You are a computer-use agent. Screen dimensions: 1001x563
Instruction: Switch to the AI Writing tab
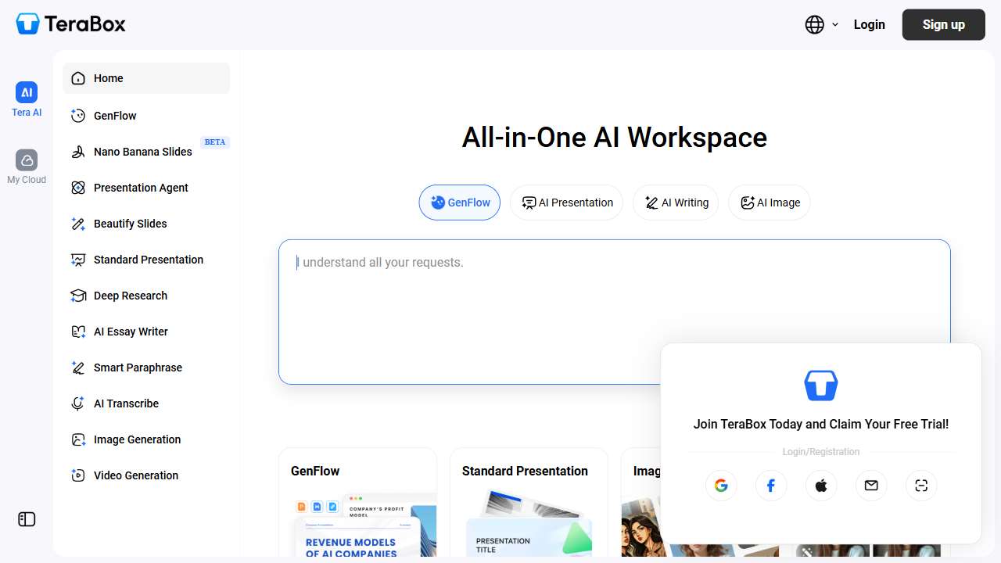pos(676,203)
